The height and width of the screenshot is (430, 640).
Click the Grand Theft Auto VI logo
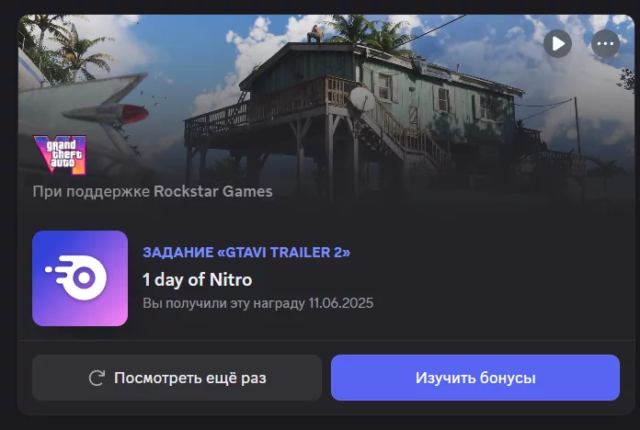60,155
